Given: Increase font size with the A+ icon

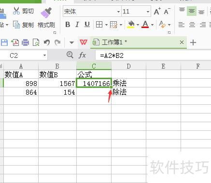Looking at the screenshot, I should point(157,12).
